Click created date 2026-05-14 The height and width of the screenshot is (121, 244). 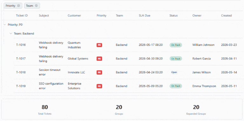(229, 72)
